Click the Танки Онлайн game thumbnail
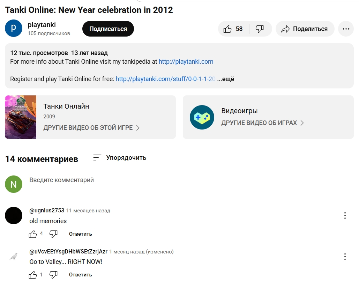Viewport: 359px width, 282px height. coord(21,117)
